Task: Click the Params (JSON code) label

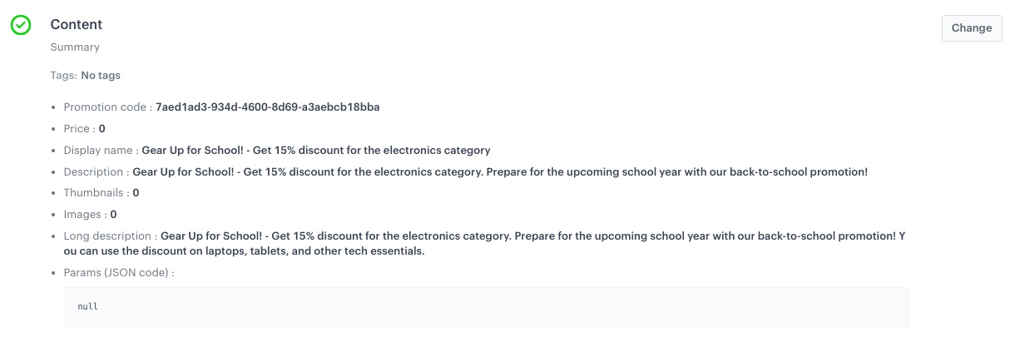Action: [x=118, y=273]
